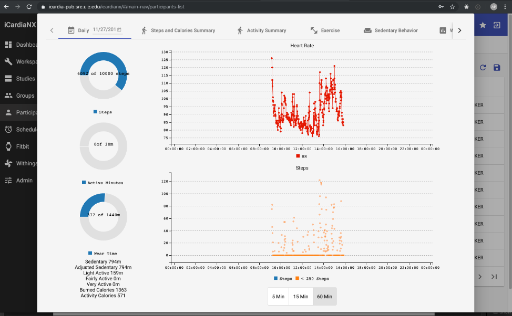Screen dimensions: 512x316
Task: Reload the page in the browser
Action: click(29, 6)
